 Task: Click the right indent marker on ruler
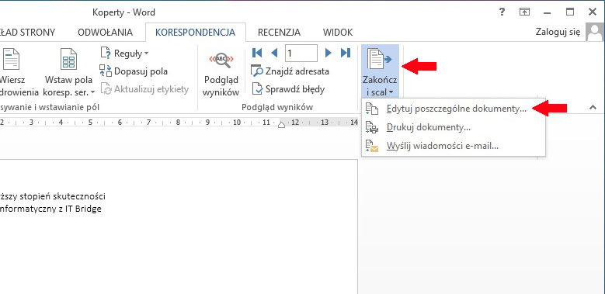282,124
